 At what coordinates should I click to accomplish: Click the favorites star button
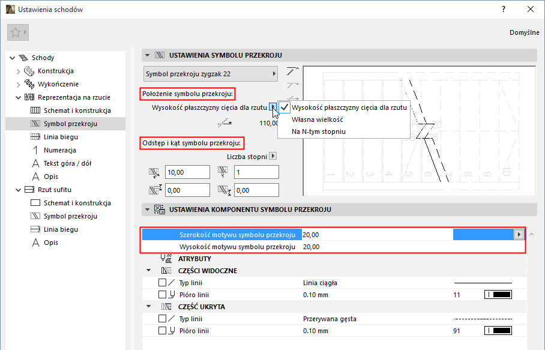[x=18, y=32]
